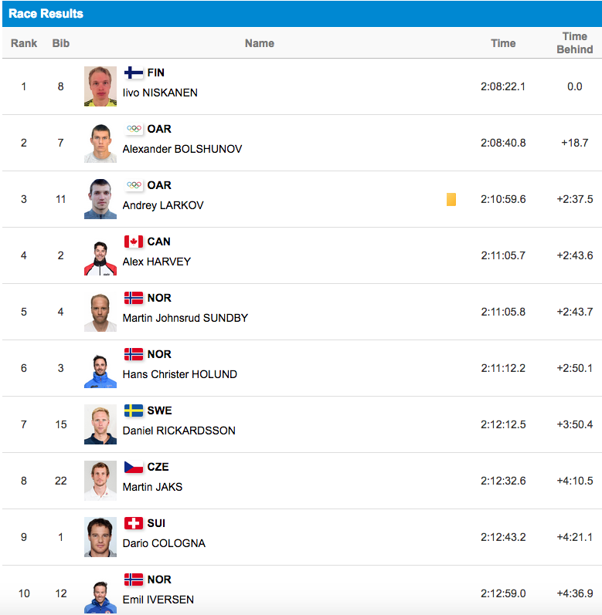Click the Czech Republic flag icon
Screen dimensions: 602x615
coord(134,467)
